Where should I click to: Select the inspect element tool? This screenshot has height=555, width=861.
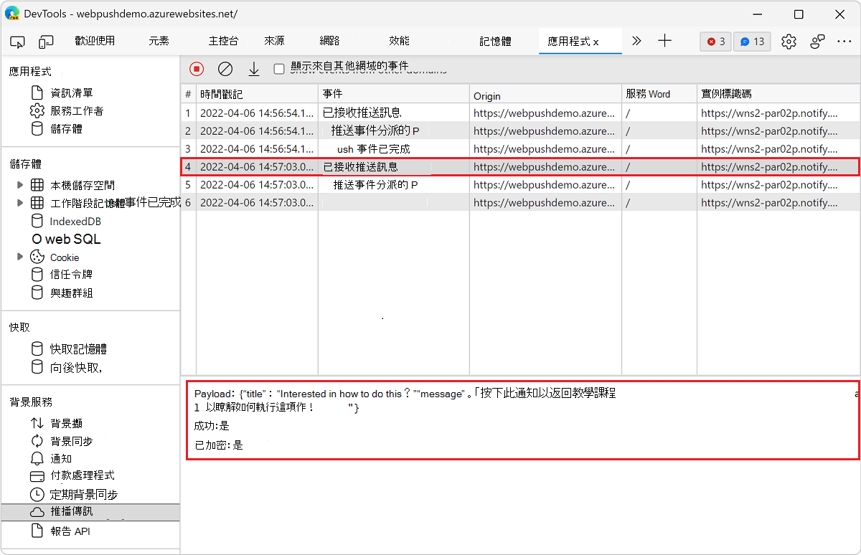[17, 42]
